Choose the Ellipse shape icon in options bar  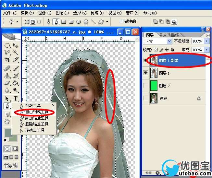click(x=79, y=22)
